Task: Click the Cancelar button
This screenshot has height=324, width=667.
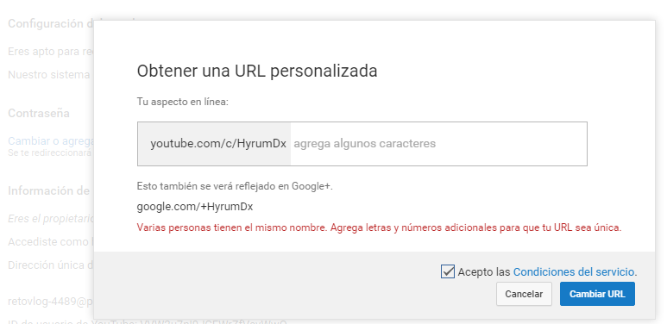Action: 524,294
